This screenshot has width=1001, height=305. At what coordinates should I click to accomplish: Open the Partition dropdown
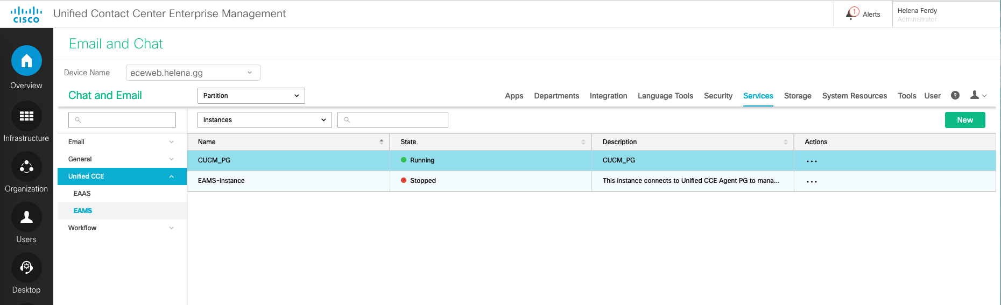(x=251, y=96)
